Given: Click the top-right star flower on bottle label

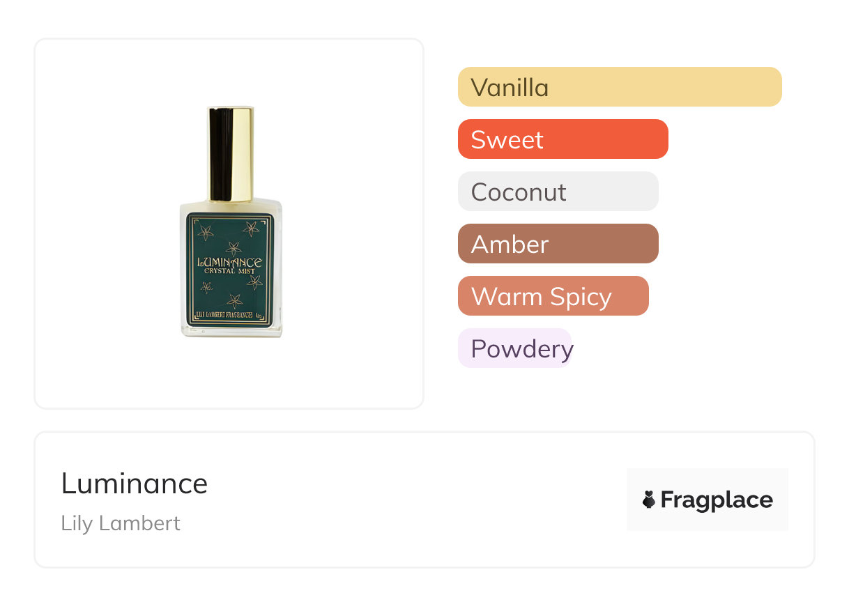Looking at the screenshot, I should [x=252, y=229].
